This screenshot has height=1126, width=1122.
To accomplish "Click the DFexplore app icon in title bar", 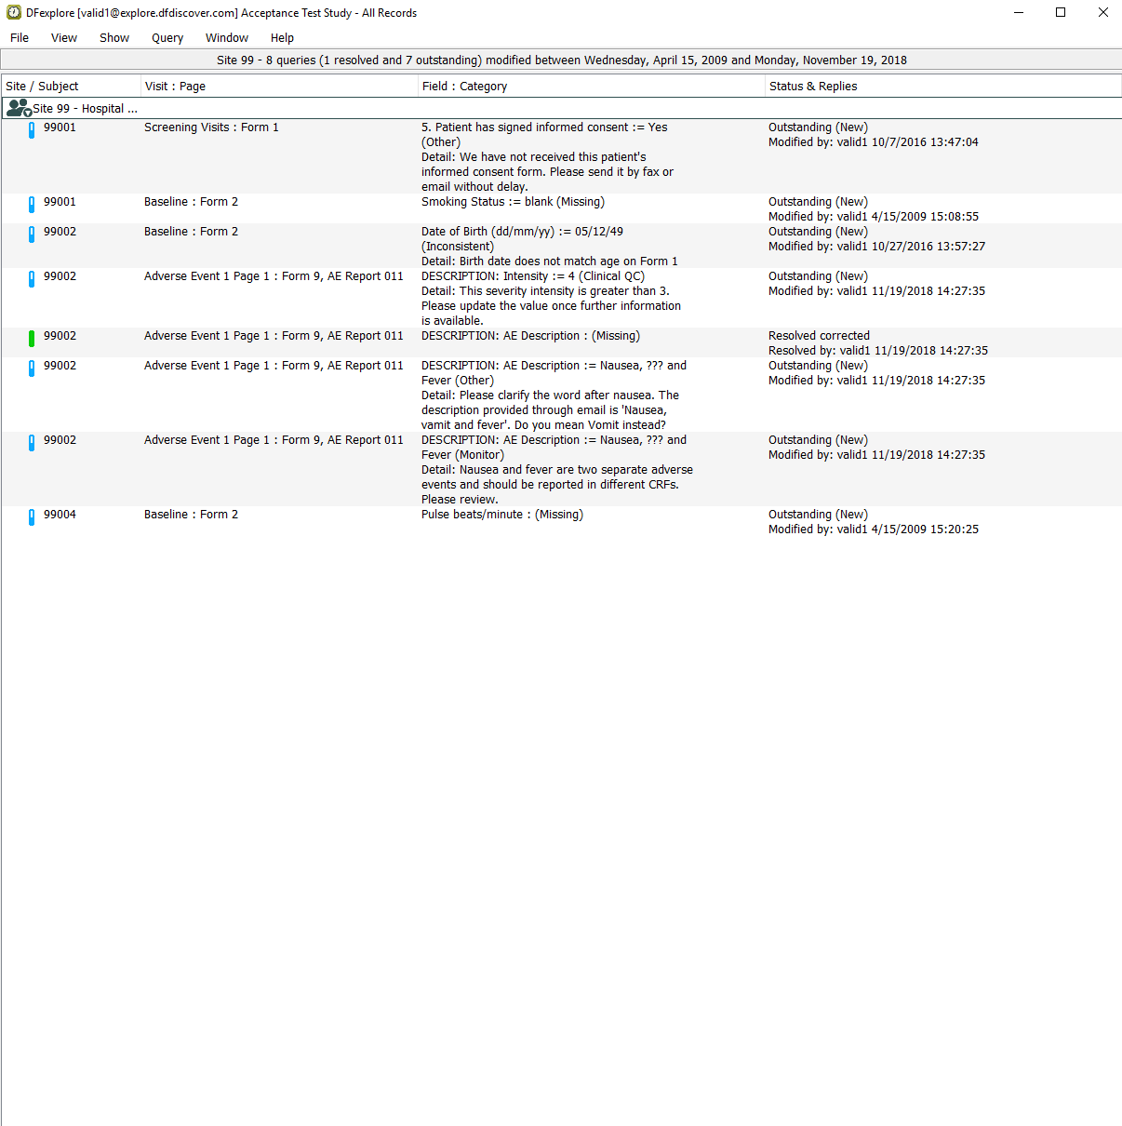I will point(14,13).
